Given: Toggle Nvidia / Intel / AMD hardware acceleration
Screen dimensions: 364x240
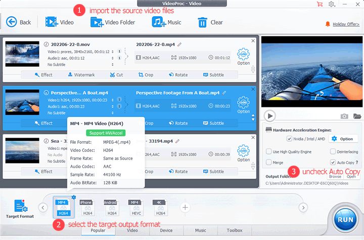Looking at the screenshot, I should pos(289,139).
